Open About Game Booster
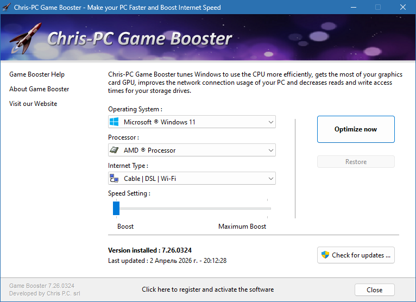Screen dimensions: 416x302 pos(39,89)
